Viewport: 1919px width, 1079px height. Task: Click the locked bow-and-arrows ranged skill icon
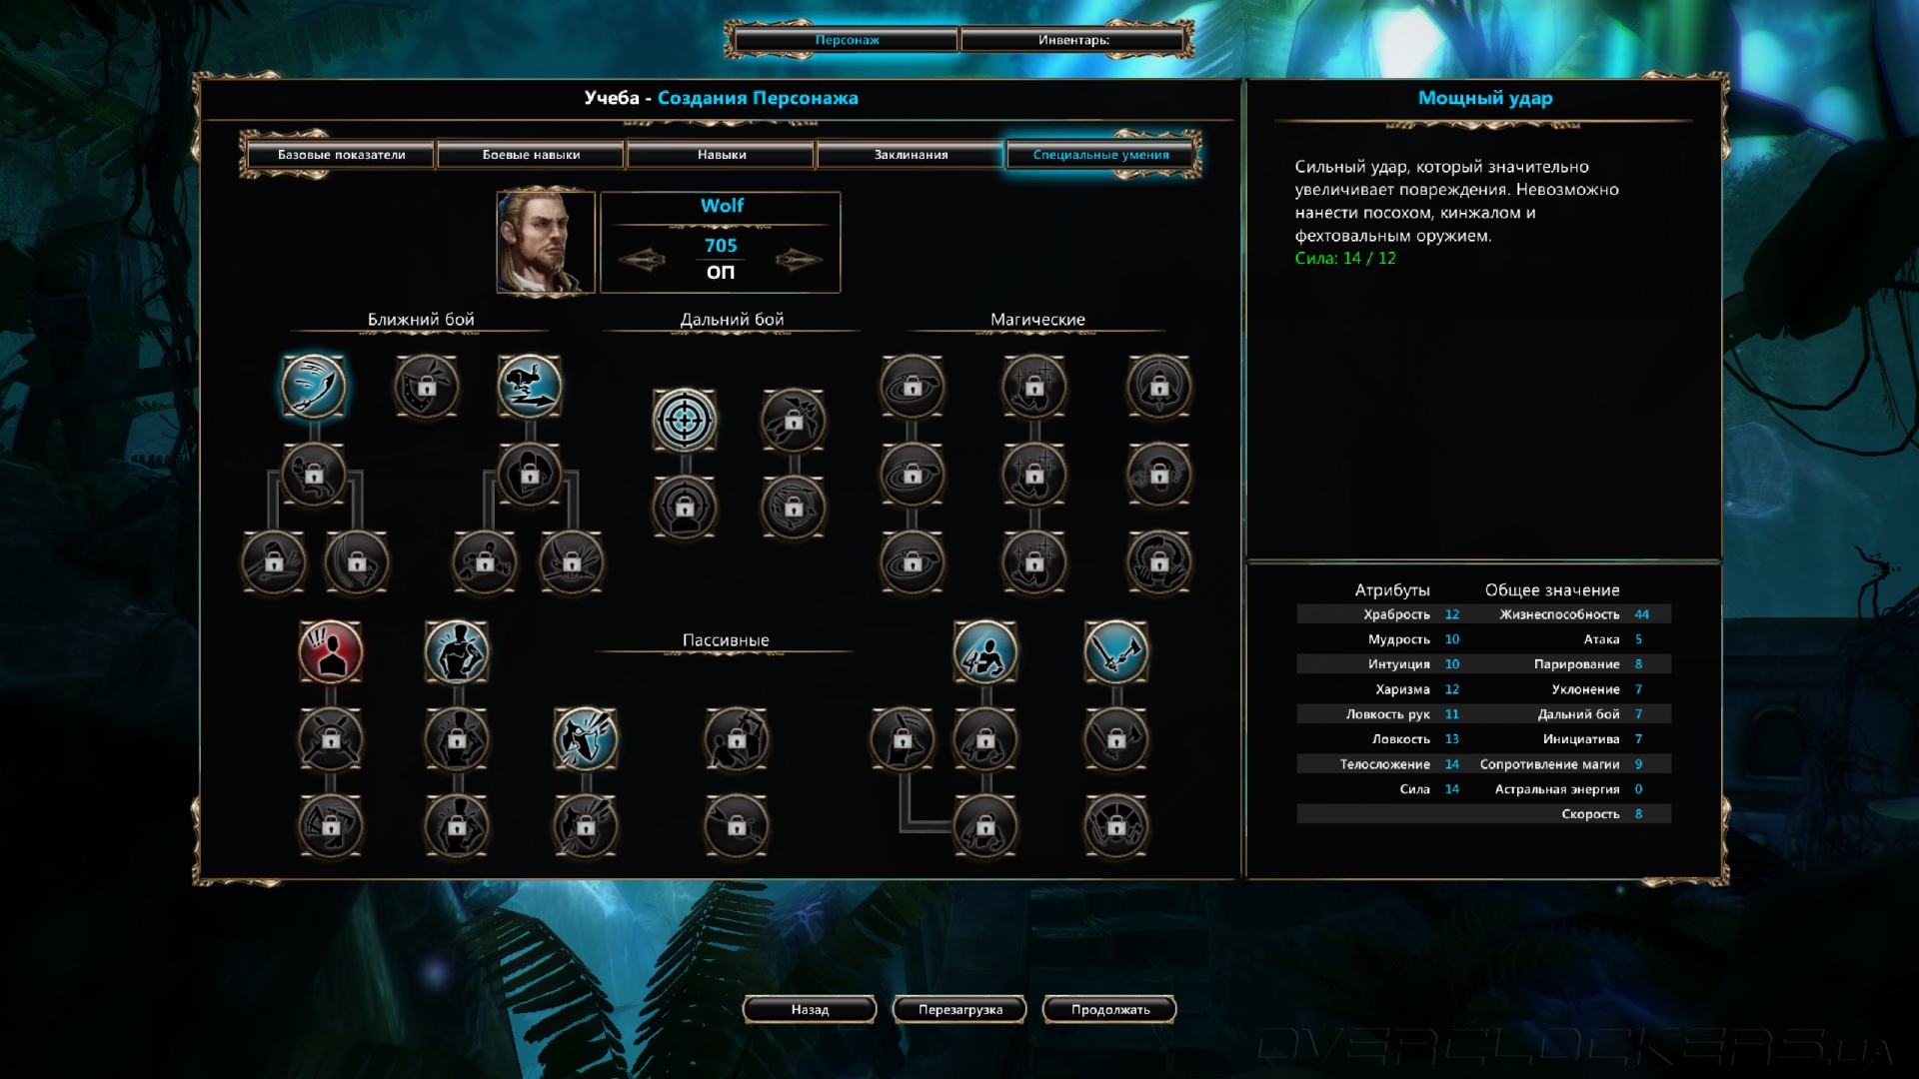[794, 420]
